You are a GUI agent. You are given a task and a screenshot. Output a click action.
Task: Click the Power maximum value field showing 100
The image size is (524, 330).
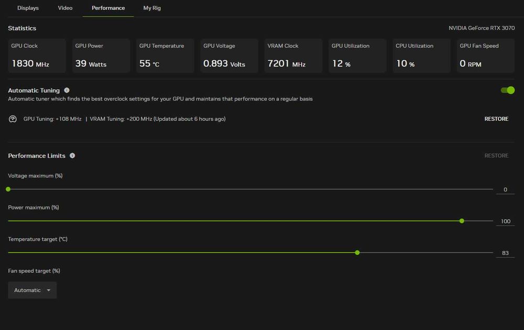click(x=505, y=221)
